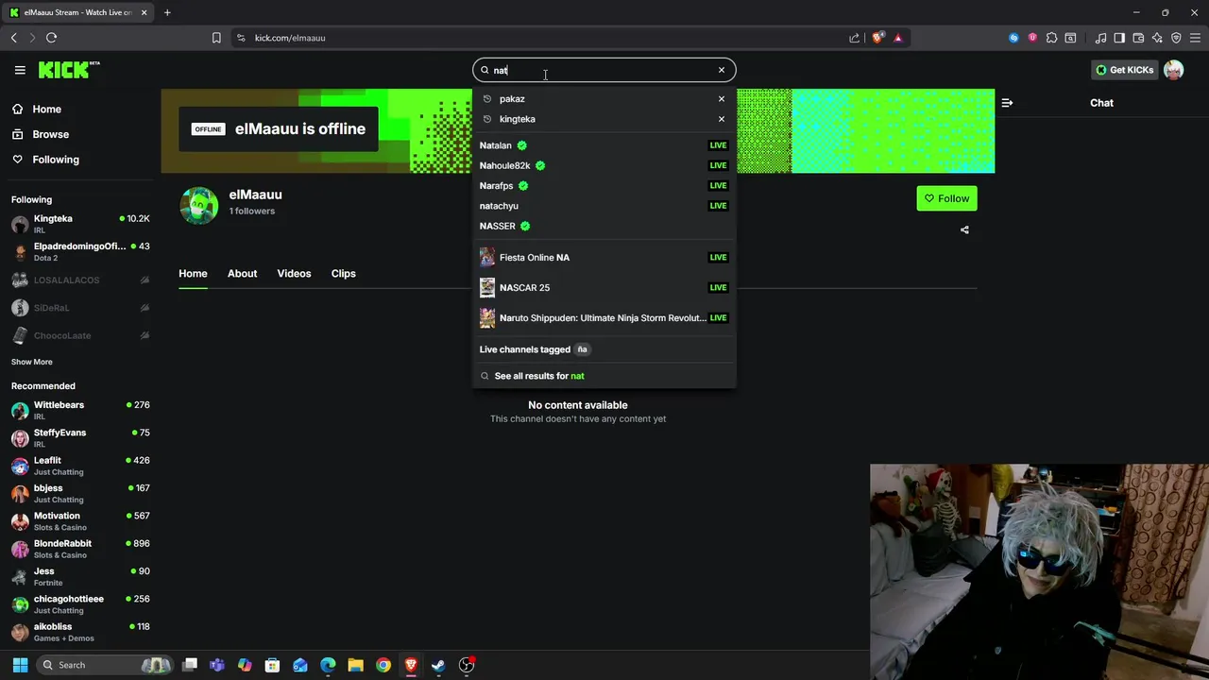Open natachyu channel suggestion
1209x680 pixels.
tap(604, 206)
